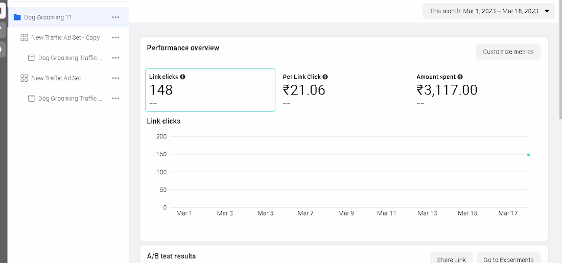The image size is (562, 263).
Task: Open more options for the last Dog Grooming Traffic ad
Action: pos(115,98)
